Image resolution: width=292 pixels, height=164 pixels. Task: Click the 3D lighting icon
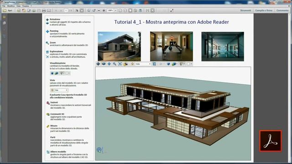(x=181, y=64)
